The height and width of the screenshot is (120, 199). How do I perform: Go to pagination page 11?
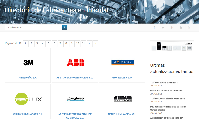84,43
